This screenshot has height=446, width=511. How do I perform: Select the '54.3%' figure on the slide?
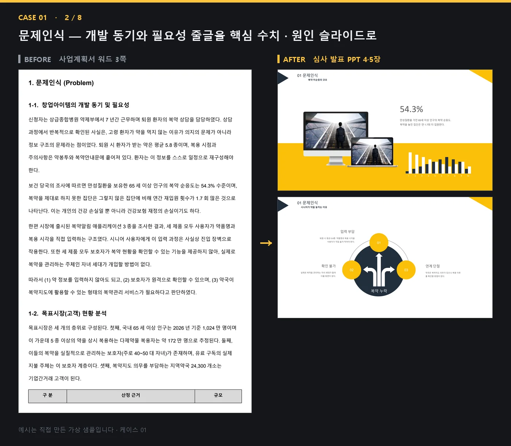coord(411,109)
